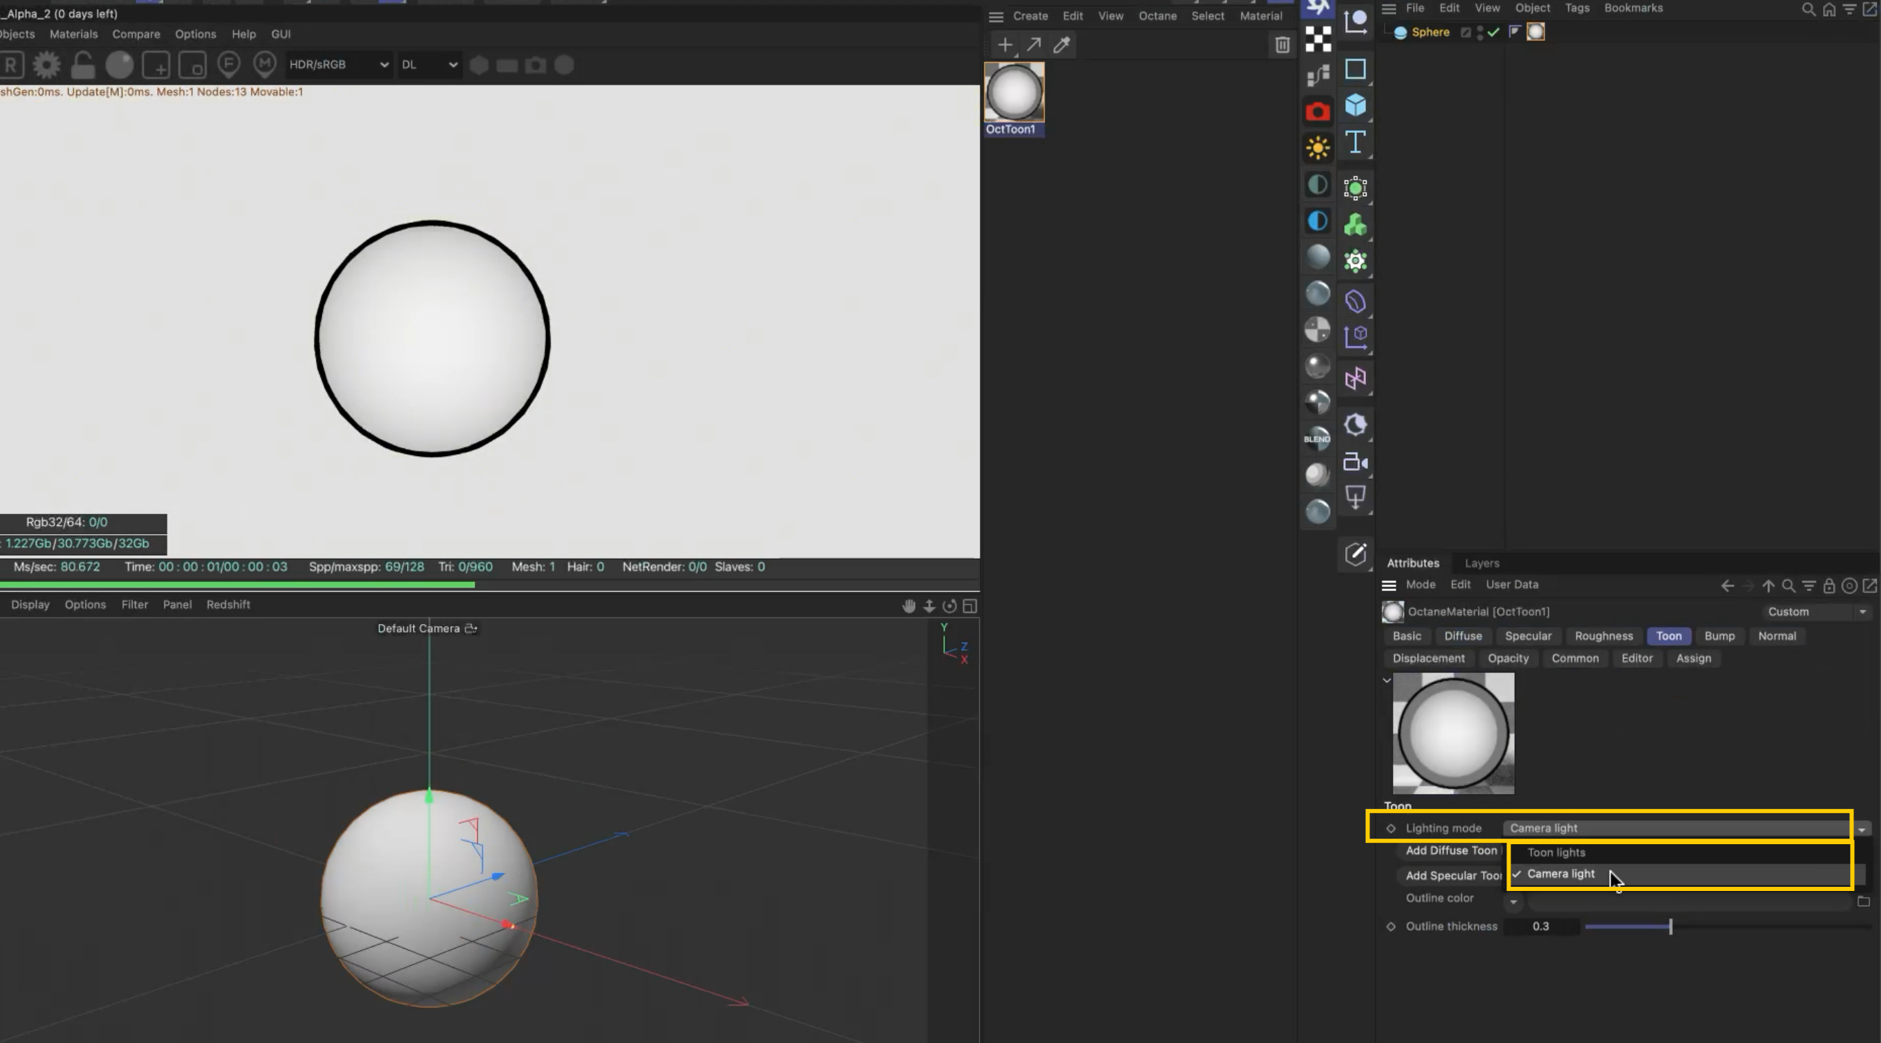
Task: Click the red camera render icon
Action: point(1317,111)
